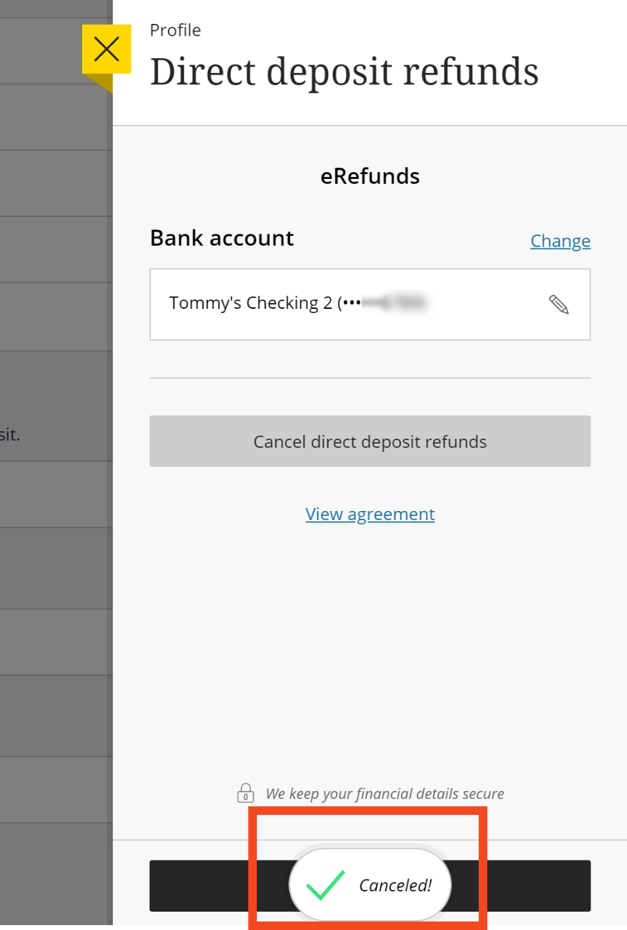Click the eRefunds section heading

click(370, 176)
